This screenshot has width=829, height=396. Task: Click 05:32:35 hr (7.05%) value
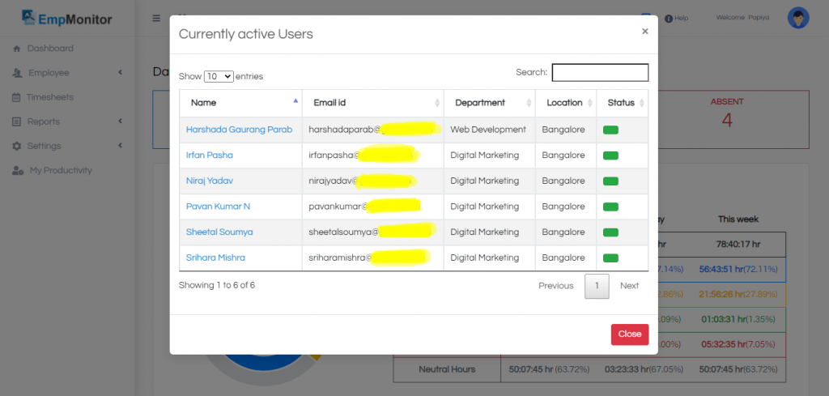pyautogui.click(x=738, y=344)
